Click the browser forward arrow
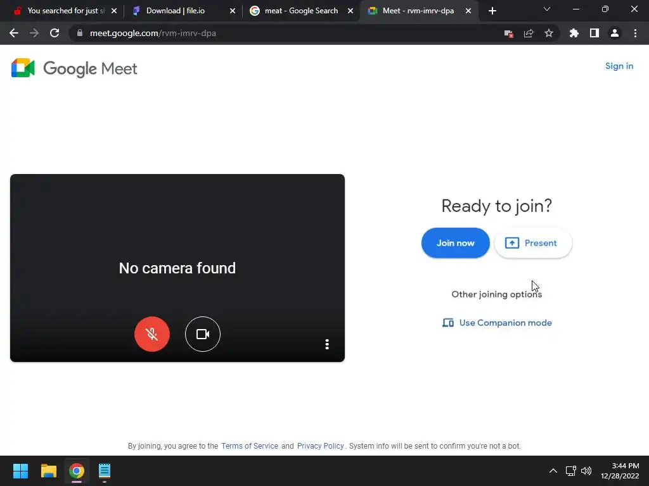The width and height of the screenshot is (649, 486). 34,33
